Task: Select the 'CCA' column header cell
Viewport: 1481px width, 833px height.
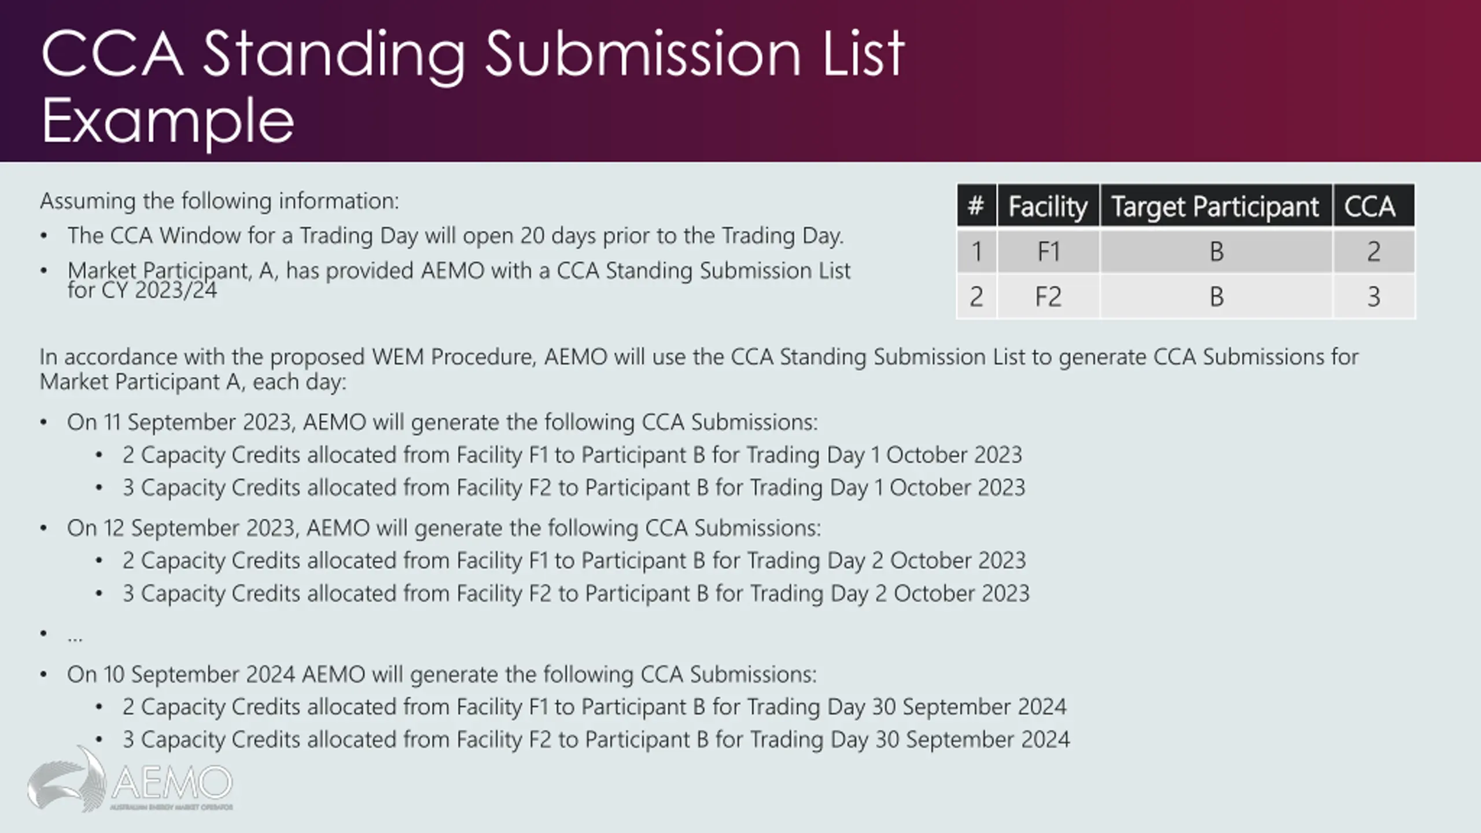Action: [x=1373, y=205]
